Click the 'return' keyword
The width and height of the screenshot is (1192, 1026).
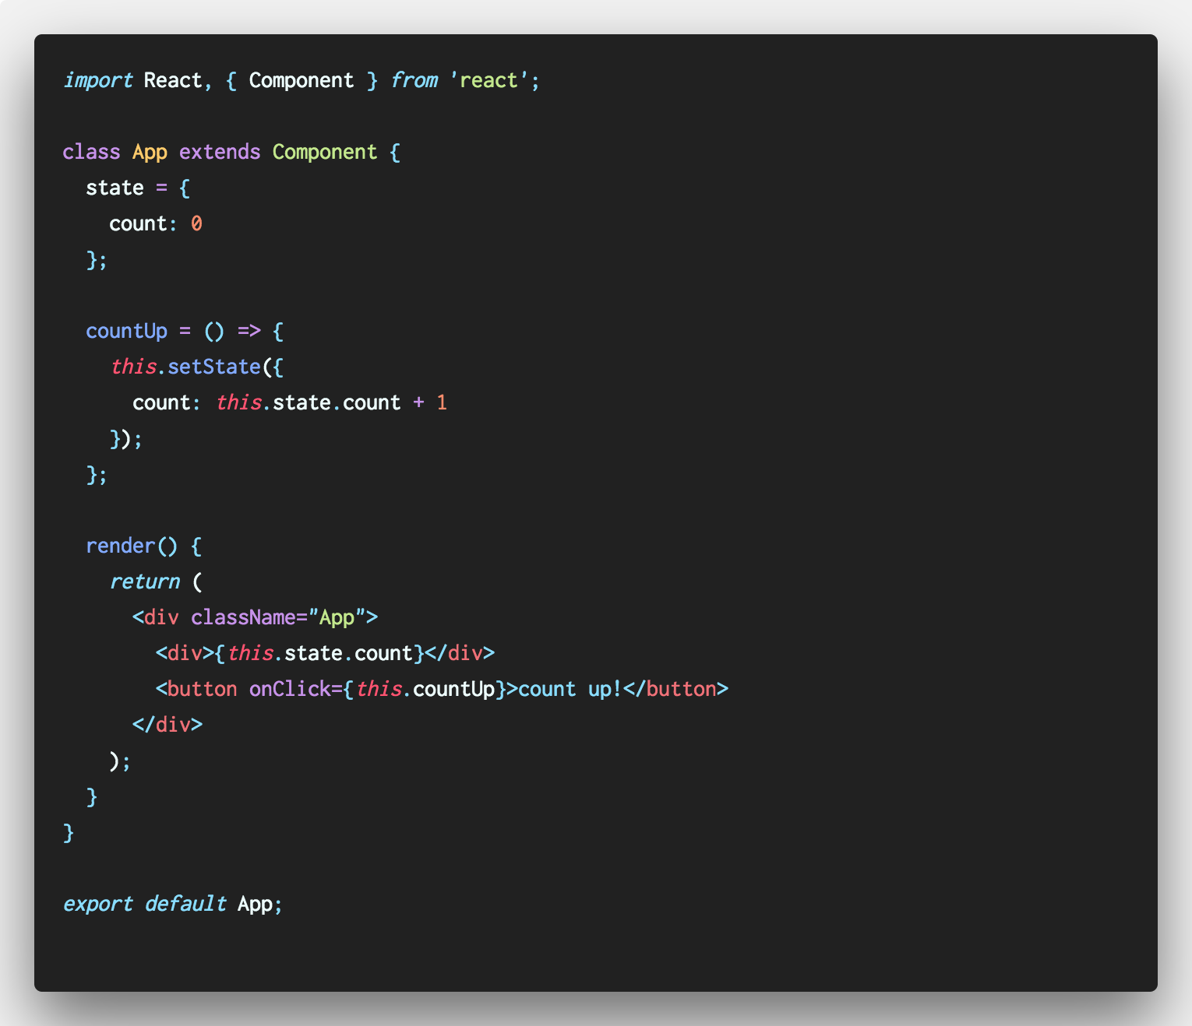point(145,582)
